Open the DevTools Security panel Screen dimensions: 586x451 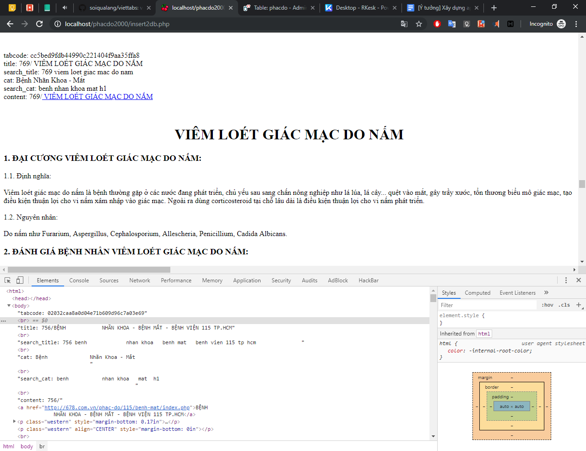click(x=281, y=280)
